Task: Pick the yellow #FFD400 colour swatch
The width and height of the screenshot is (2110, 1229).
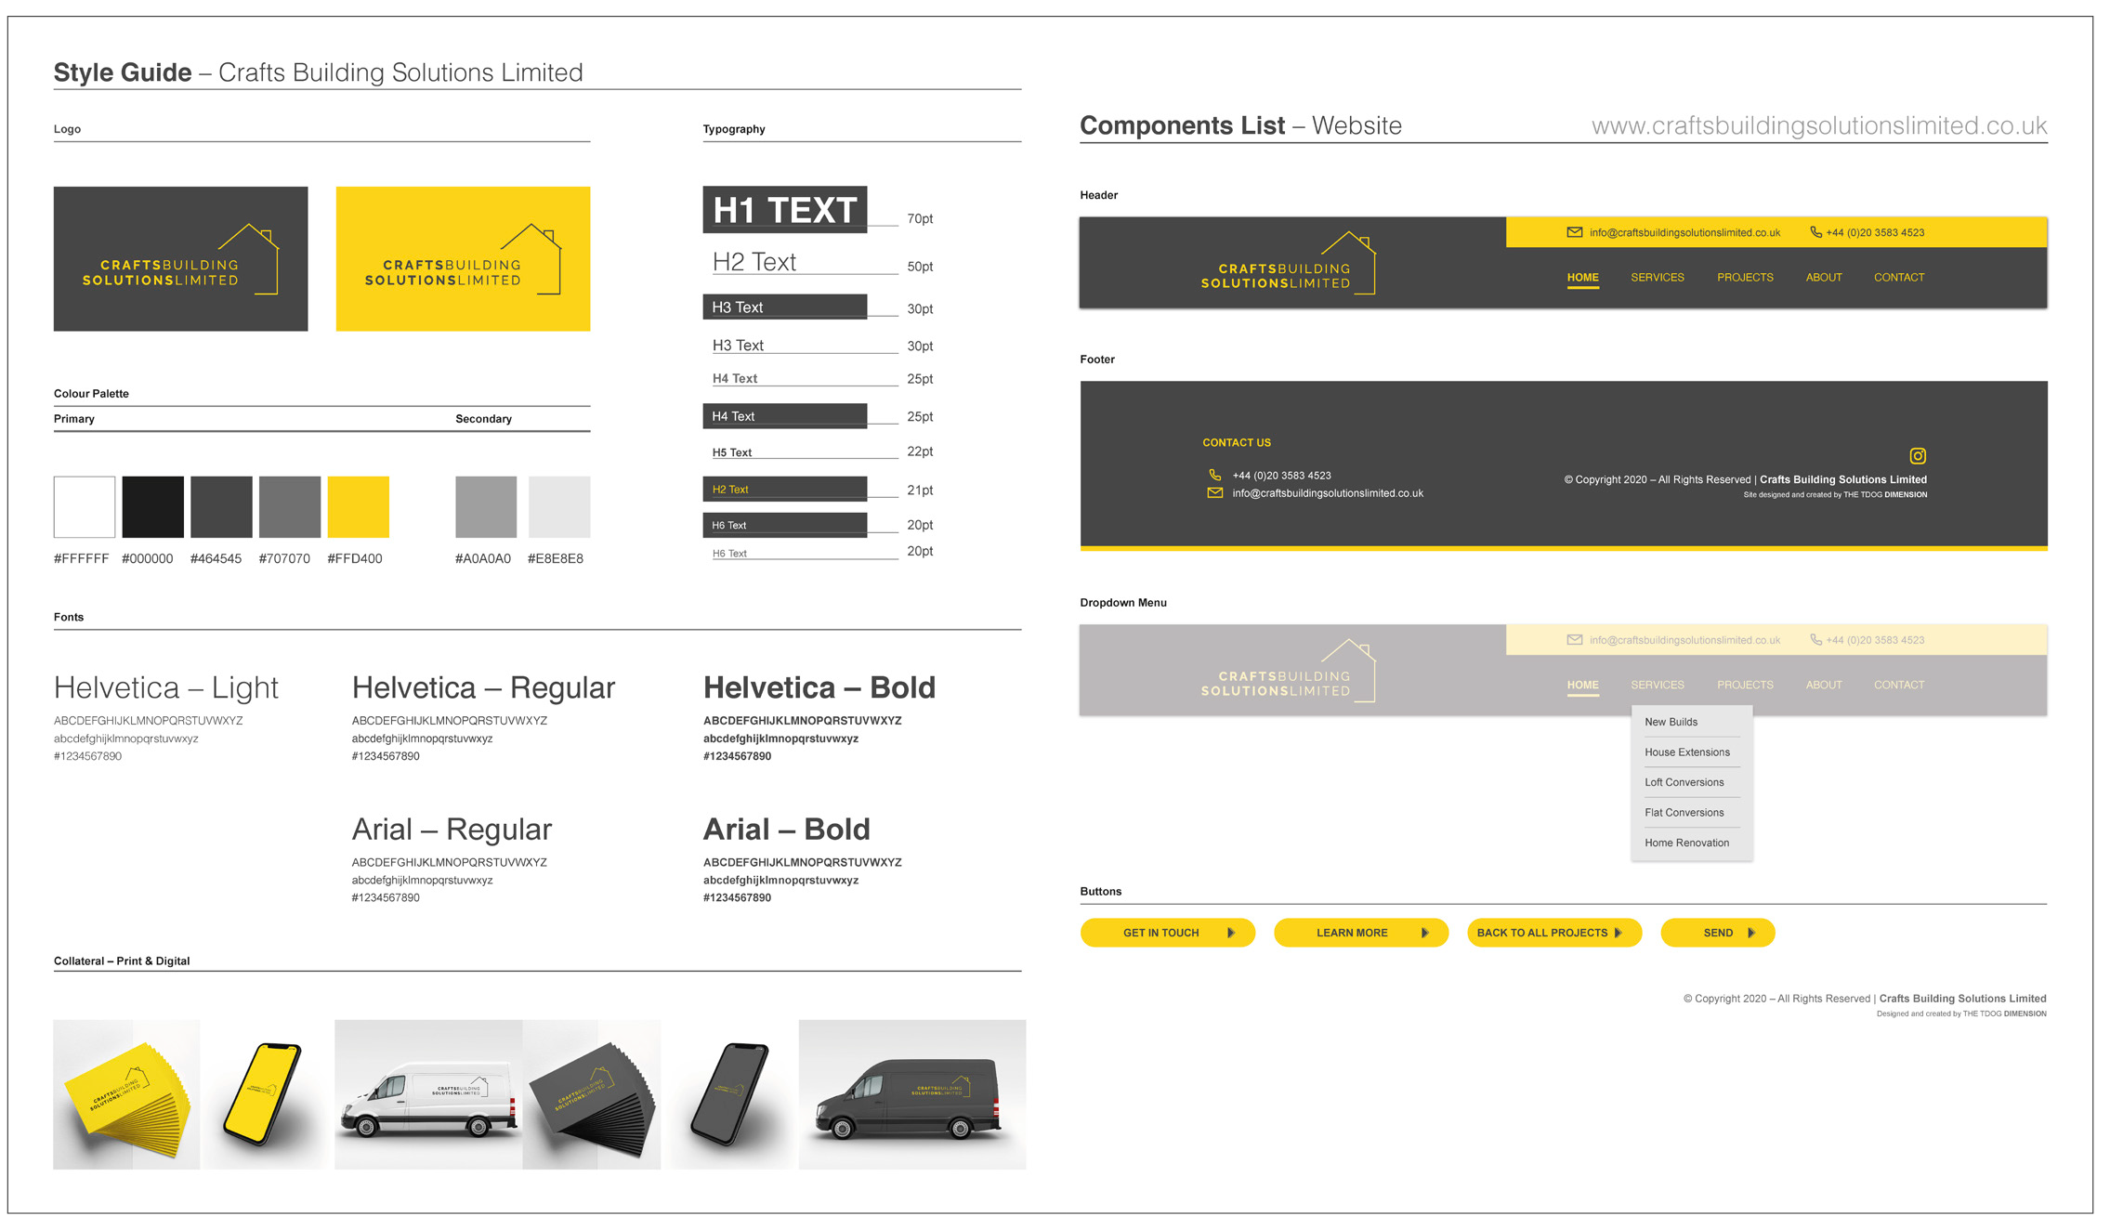Action: [x=358, y=507]
